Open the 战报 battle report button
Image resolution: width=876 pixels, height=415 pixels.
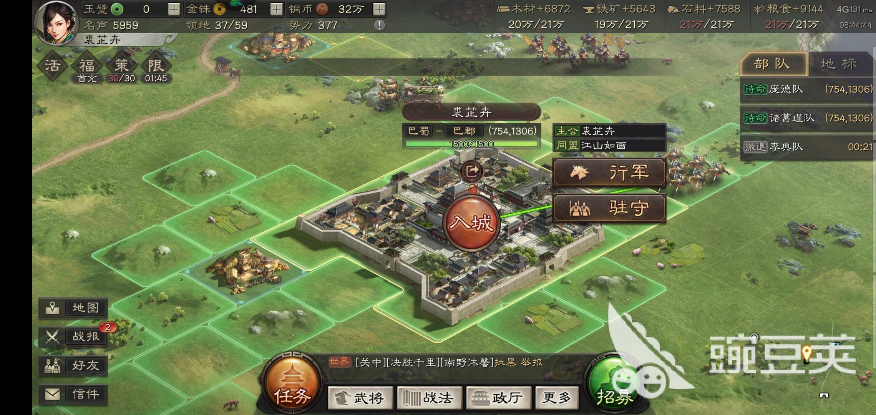[x=73, y=337]
